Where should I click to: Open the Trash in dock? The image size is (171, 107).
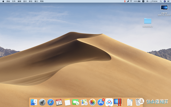(x=138, y=102)
